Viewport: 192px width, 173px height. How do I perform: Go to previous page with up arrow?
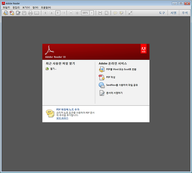pyautogui.click(x=45, y=13)
